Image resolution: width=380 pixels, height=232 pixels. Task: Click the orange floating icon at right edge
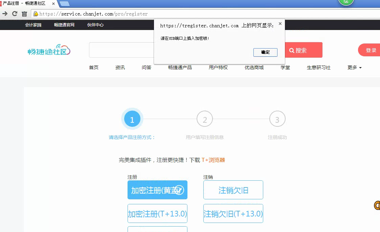tap(377, 205)
